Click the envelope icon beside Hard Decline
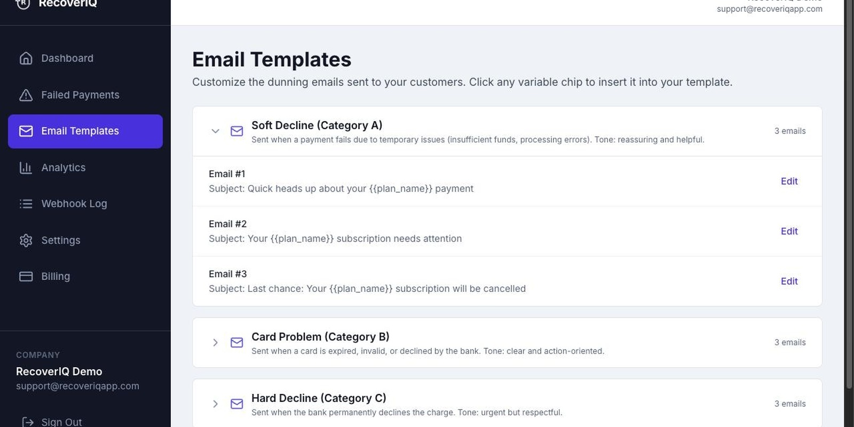The width and height of the screenshot is (854, 427). (237, 404)
